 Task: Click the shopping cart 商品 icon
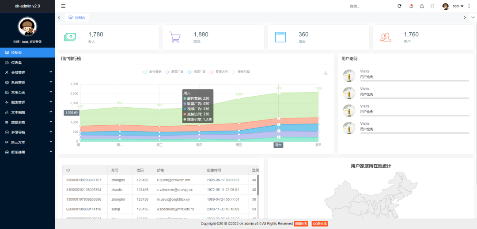(175, 38)
